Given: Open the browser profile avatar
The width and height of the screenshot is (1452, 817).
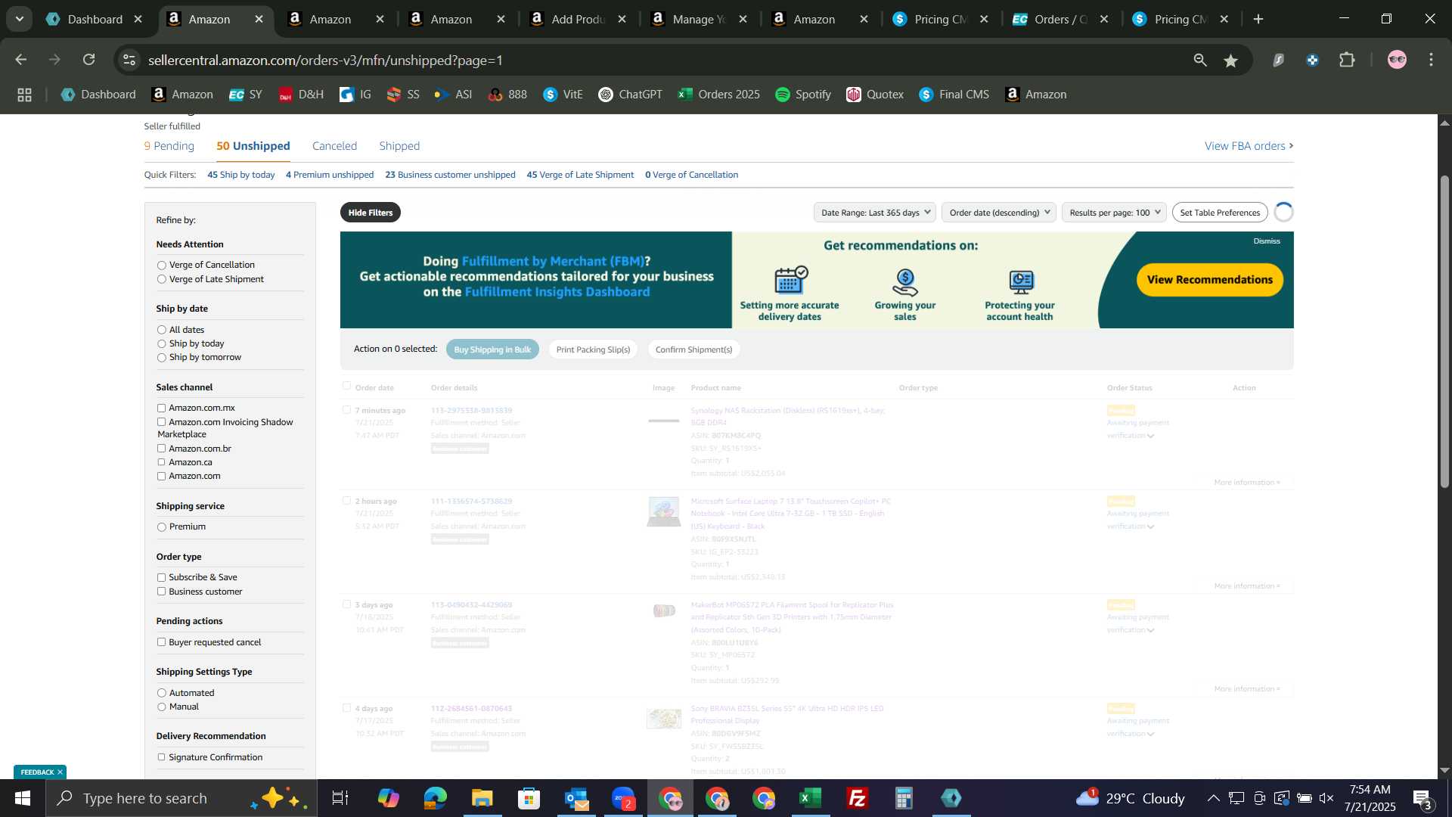Looking at the screenshot, I should click(x=1397, y=60).
